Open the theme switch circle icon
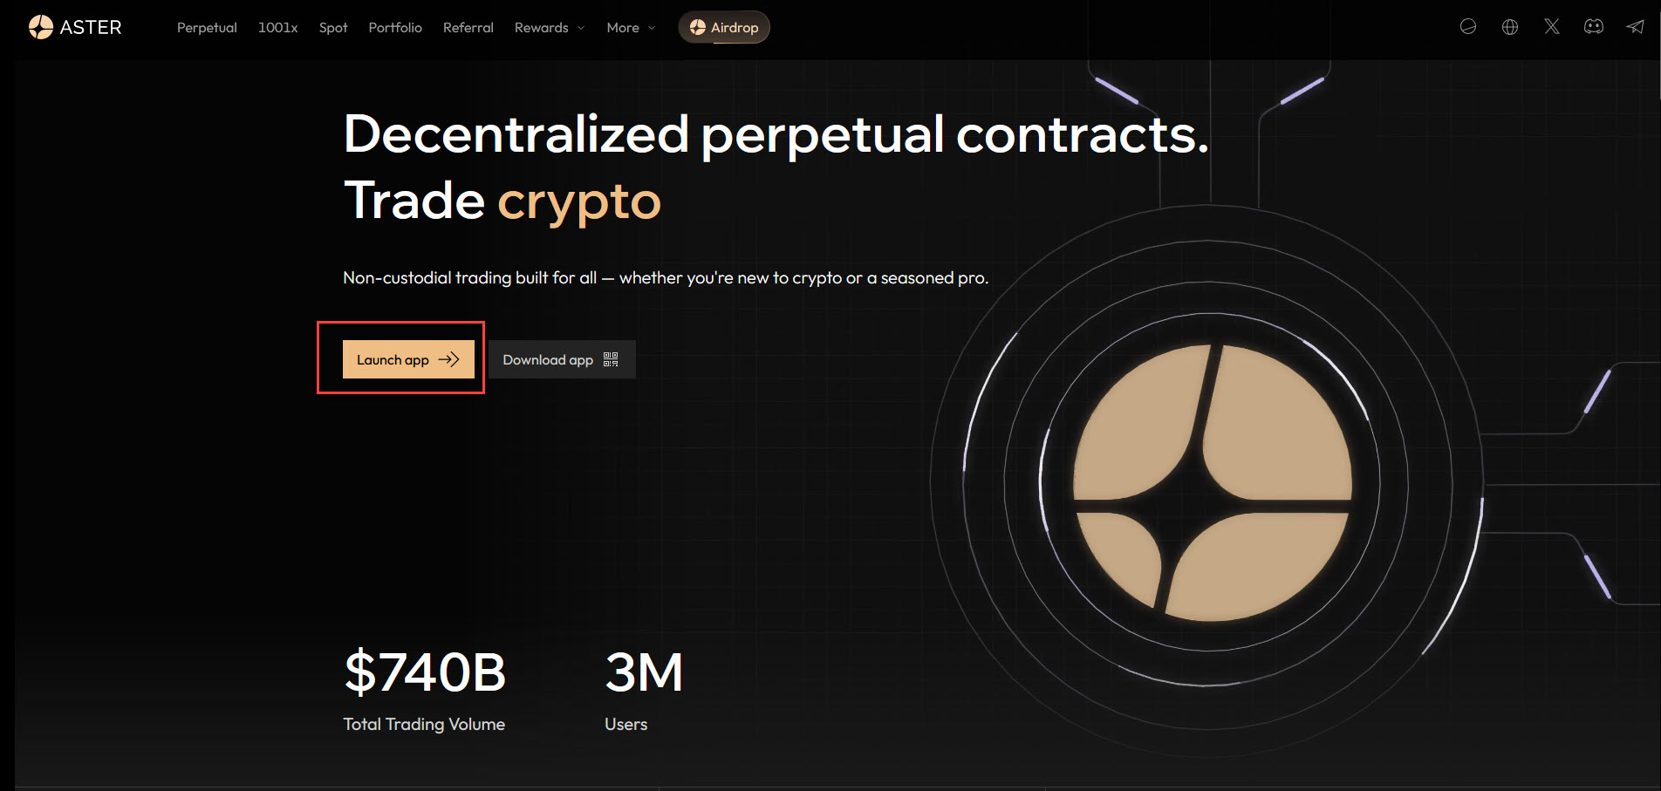This screenshot has height=791, width=1661. (1468, 27)
